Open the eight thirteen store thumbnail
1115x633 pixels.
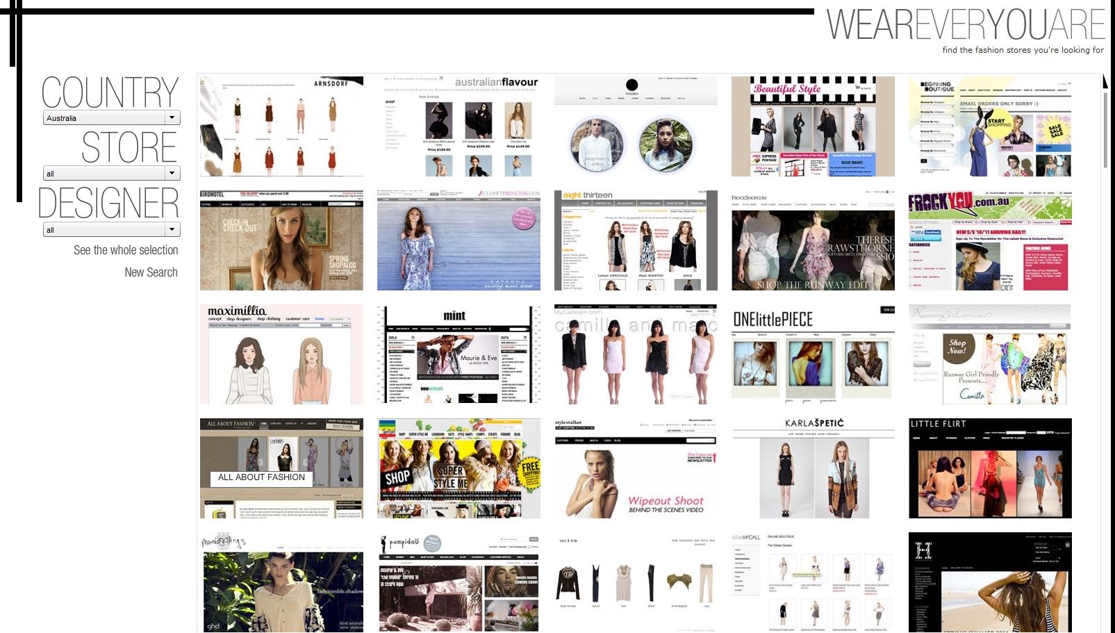click(636, 240)
